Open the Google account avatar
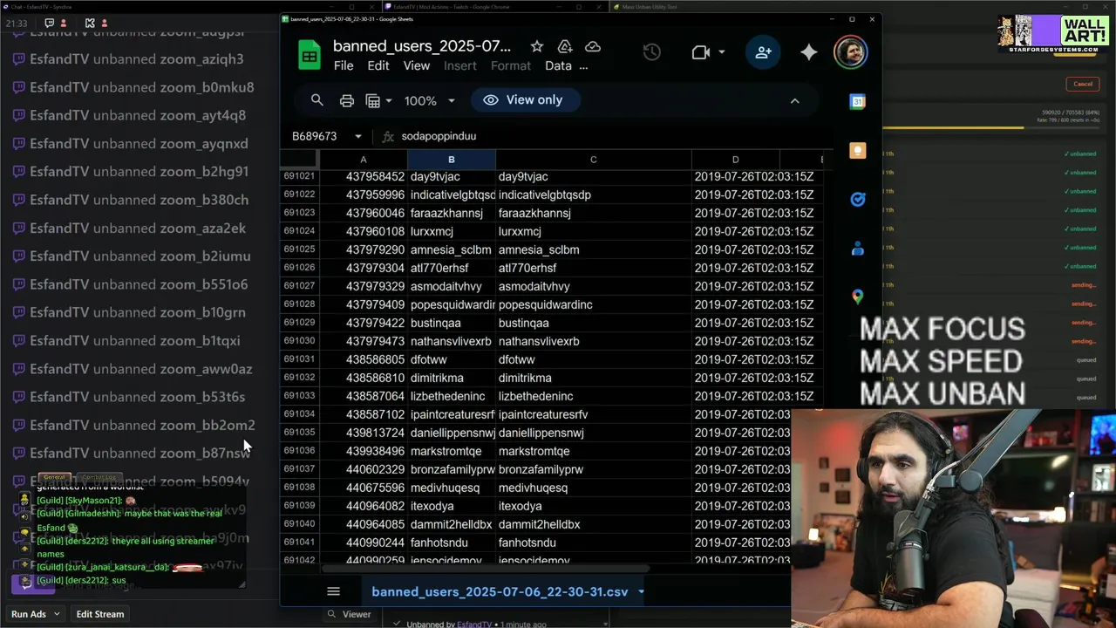Viewport: 1116px width, 628px height. [851, 52]
